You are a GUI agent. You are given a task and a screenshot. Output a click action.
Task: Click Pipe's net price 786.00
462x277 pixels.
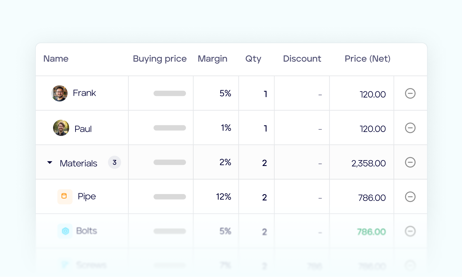tap(372, 198)
